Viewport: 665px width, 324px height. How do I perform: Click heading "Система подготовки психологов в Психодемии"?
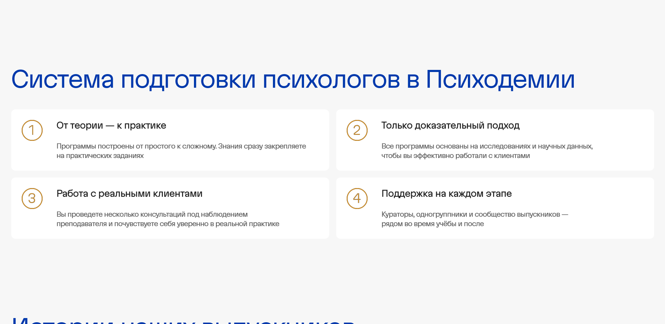point(293,80)
